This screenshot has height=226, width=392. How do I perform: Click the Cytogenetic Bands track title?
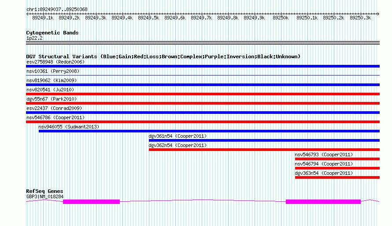coord(52,33)
